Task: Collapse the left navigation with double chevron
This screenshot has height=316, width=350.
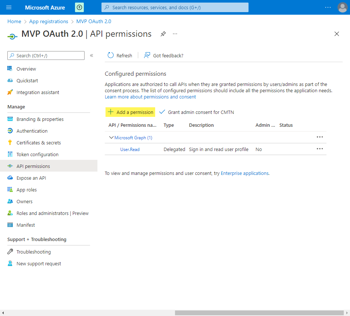Action: pos(92,55)
